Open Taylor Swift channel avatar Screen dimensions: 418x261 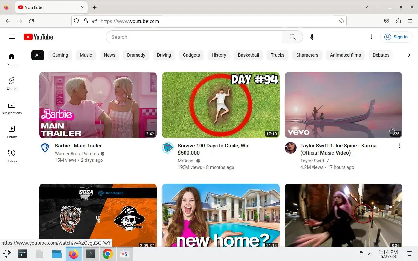[291, 148]
